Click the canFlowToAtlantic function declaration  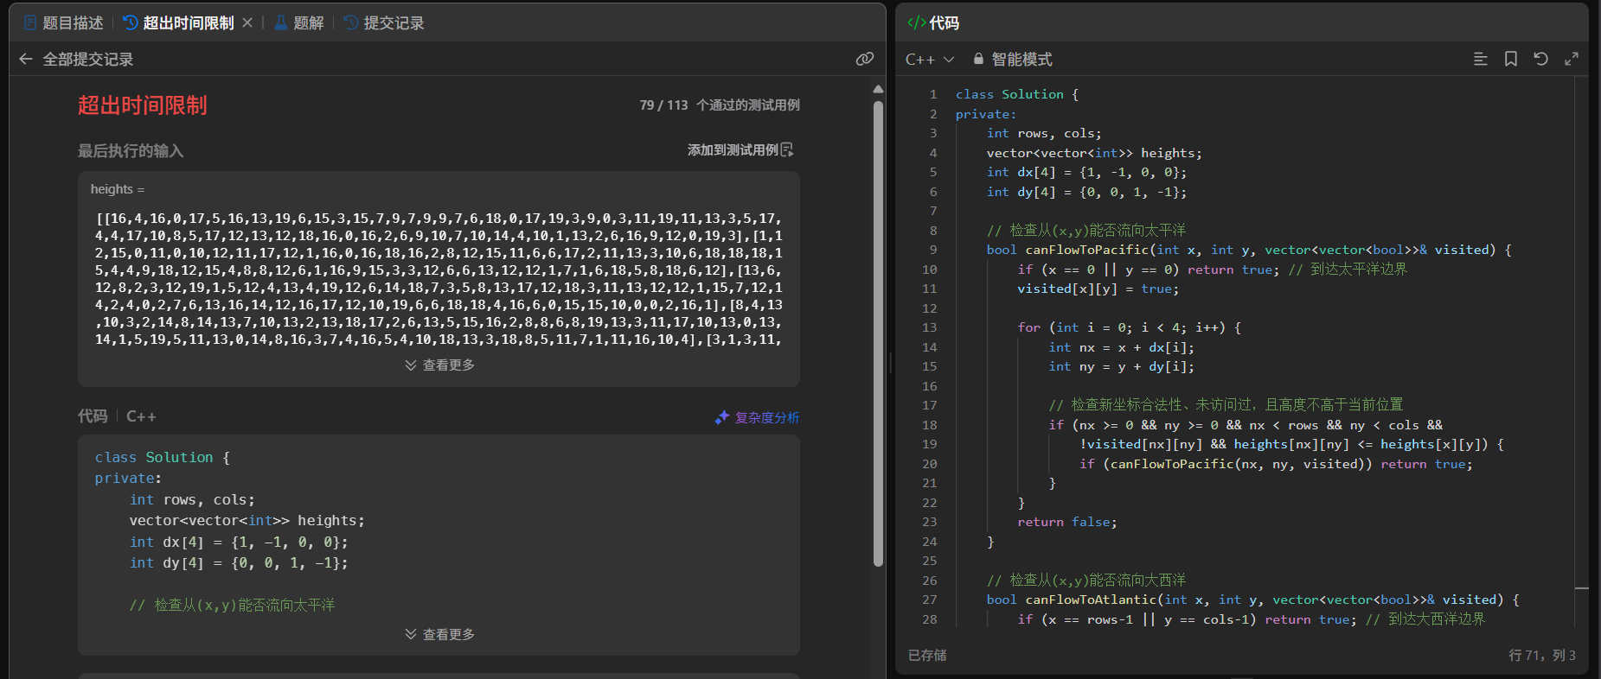click(1252, 600)
